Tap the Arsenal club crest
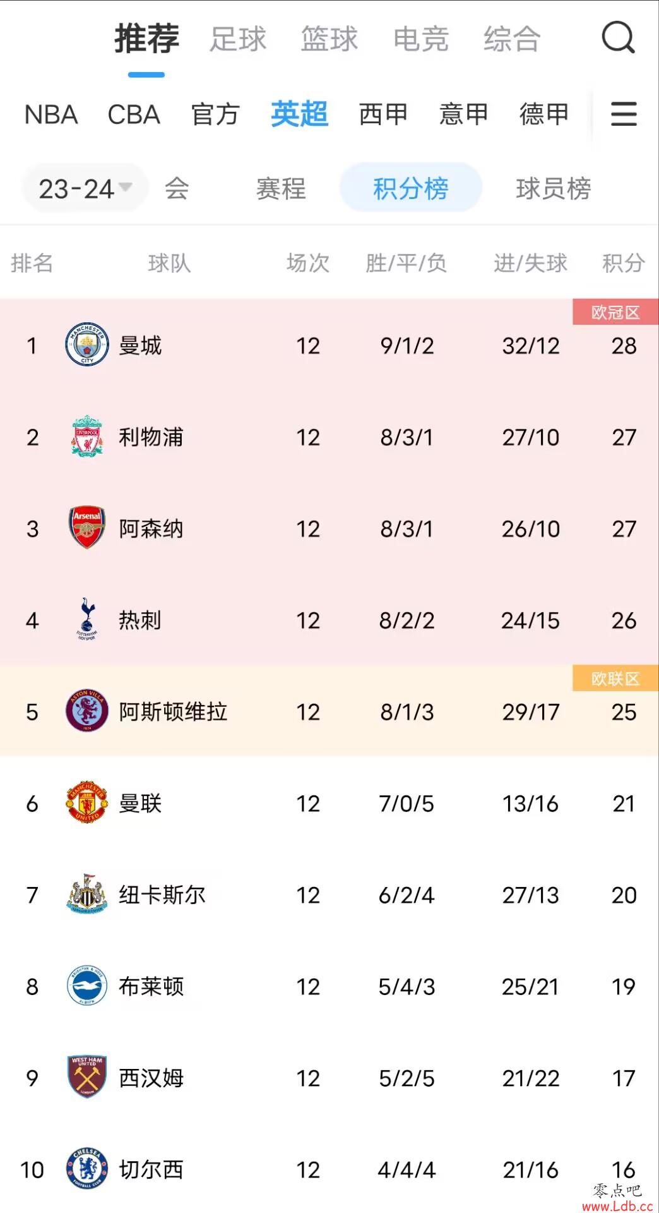The height and width of the screenshot is (1213, 659). [87, 528]
